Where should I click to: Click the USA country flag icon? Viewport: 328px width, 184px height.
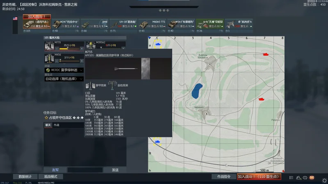tap(15, 18)
